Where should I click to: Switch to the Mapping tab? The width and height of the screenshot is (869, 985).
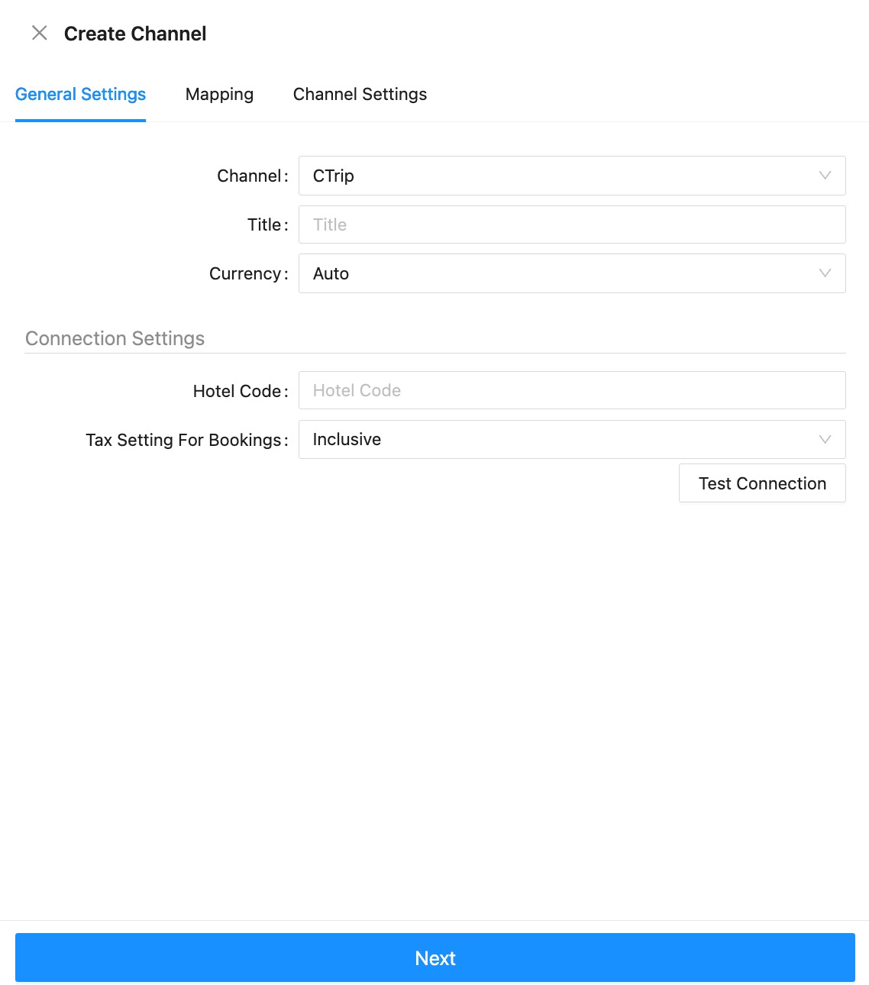click(x=219, y=94)
